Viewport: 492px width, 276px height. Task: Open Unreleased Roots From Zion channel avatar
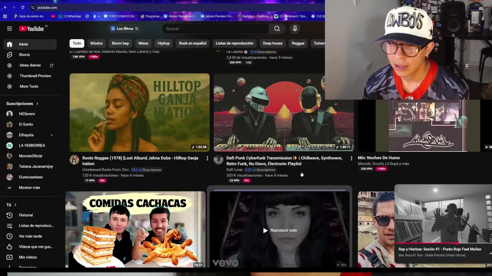(74, 160)
